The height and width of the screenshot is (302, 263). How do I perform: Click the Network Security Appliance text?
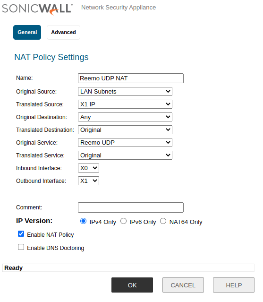click(x=119, y=8)
